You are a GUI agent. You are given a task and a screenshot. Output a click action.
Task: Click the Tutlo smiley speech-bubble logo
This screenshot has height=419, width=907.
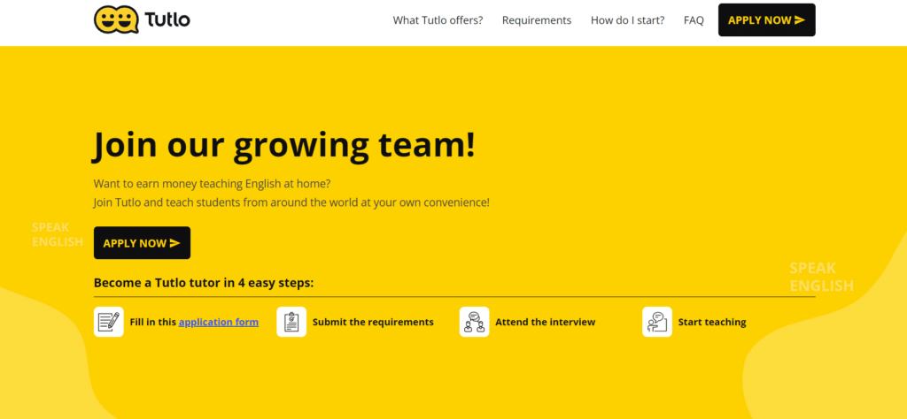(116, 19)
